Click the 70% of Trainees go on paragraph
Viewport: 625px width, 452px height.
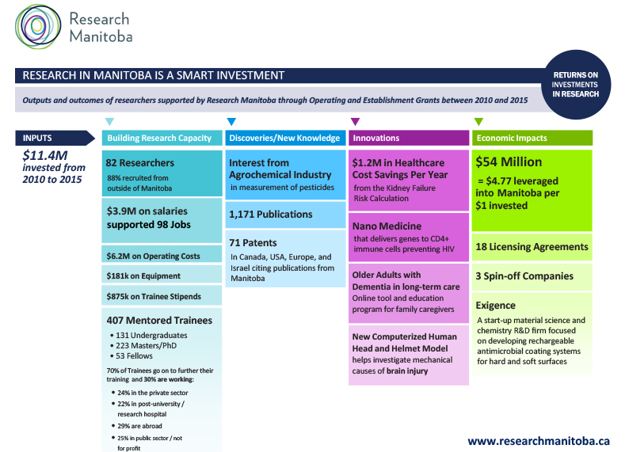click(160, 374)
